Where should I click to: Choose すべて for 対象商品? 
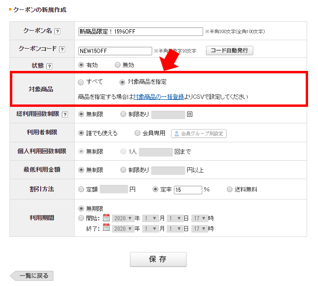pyautogui.click(x=81, y=82)
